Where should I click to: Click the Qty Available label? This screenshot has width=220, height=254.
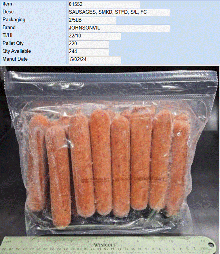click(x=17, y=51)
